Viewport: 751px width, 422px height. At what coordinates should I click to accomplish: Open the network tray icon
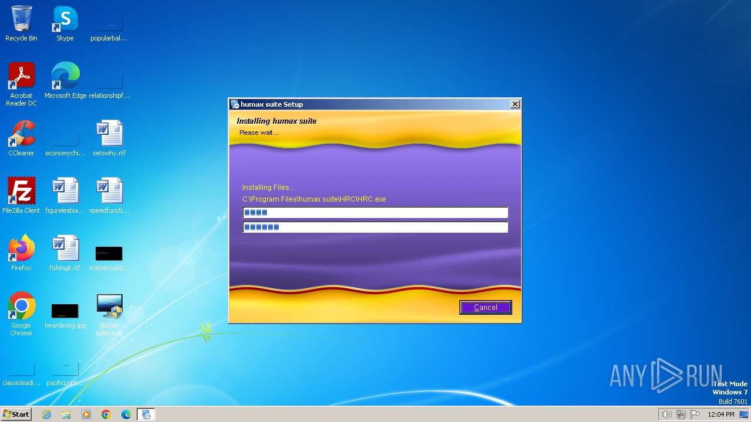pos(681,414)
